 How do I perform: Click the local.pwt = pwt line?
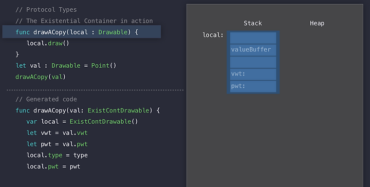click(53, 166)
